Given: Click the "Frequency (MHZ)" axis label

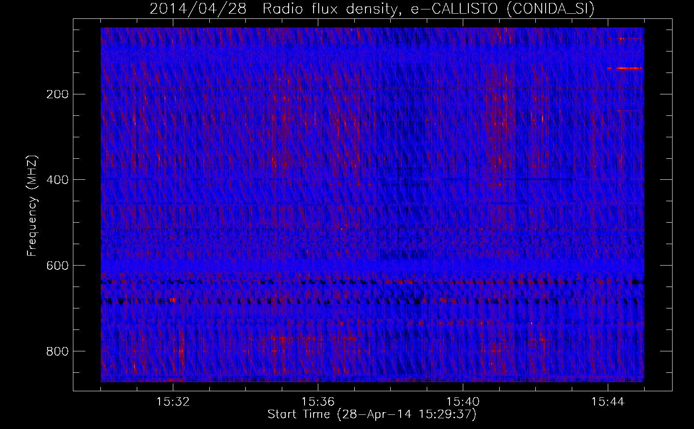Looking at the screenshot, I should pos(32,206).
